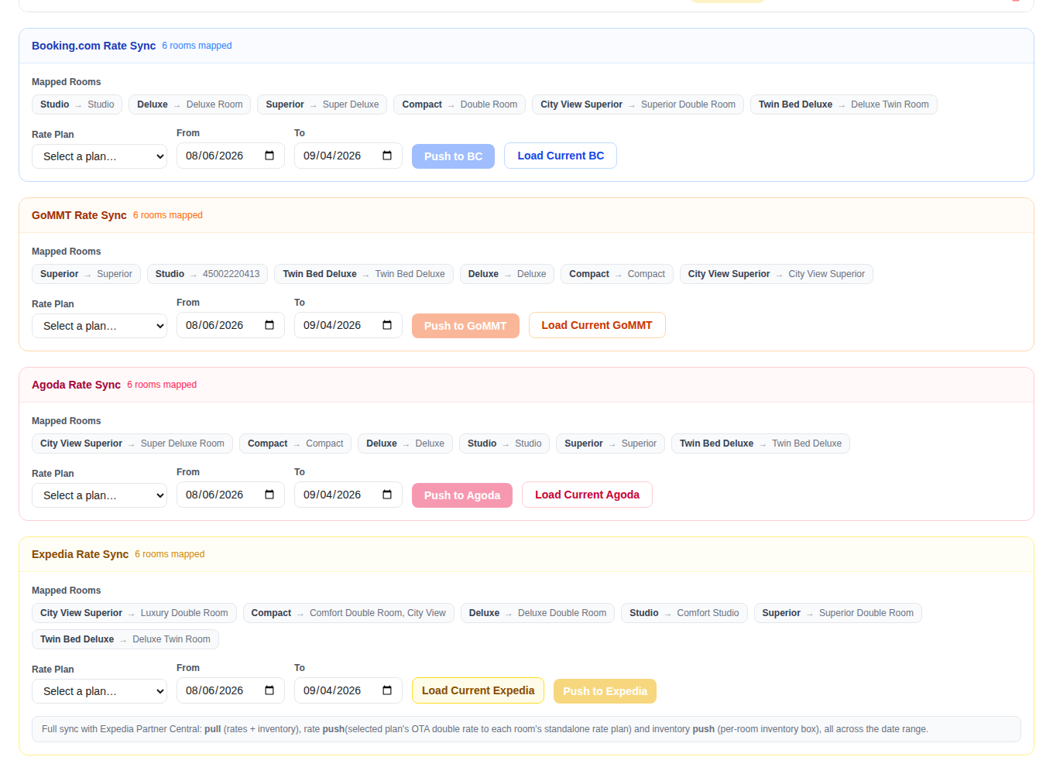Focus the Expedia To date field
Viewport: 1053px width, 774px height.
coord(348,690)
